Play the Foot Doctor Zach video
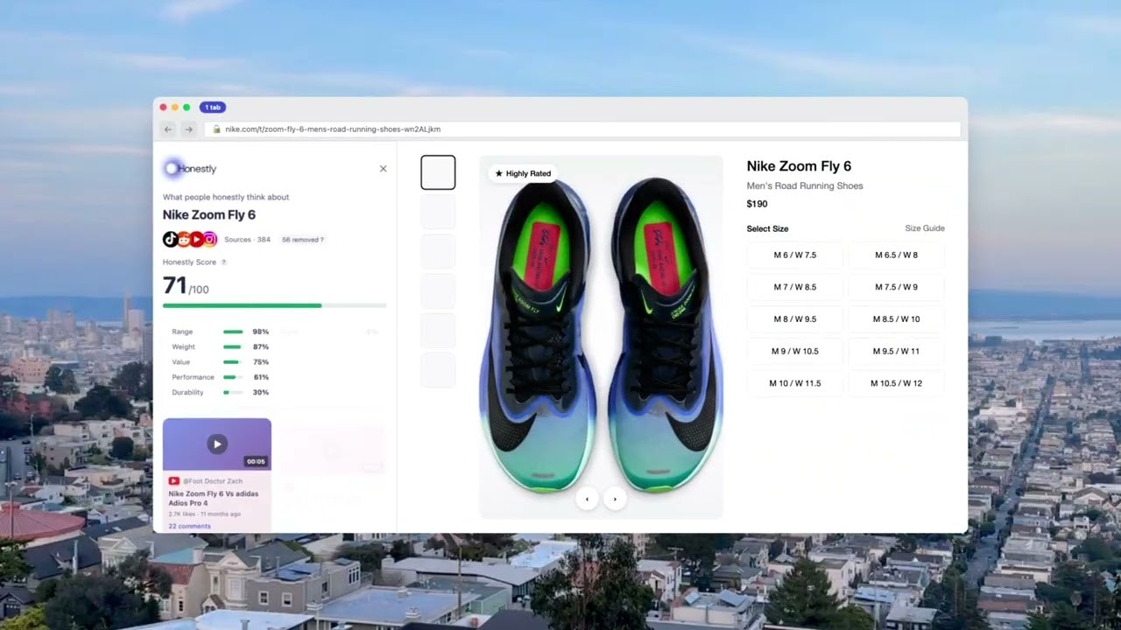 click(x=217, y=444)
